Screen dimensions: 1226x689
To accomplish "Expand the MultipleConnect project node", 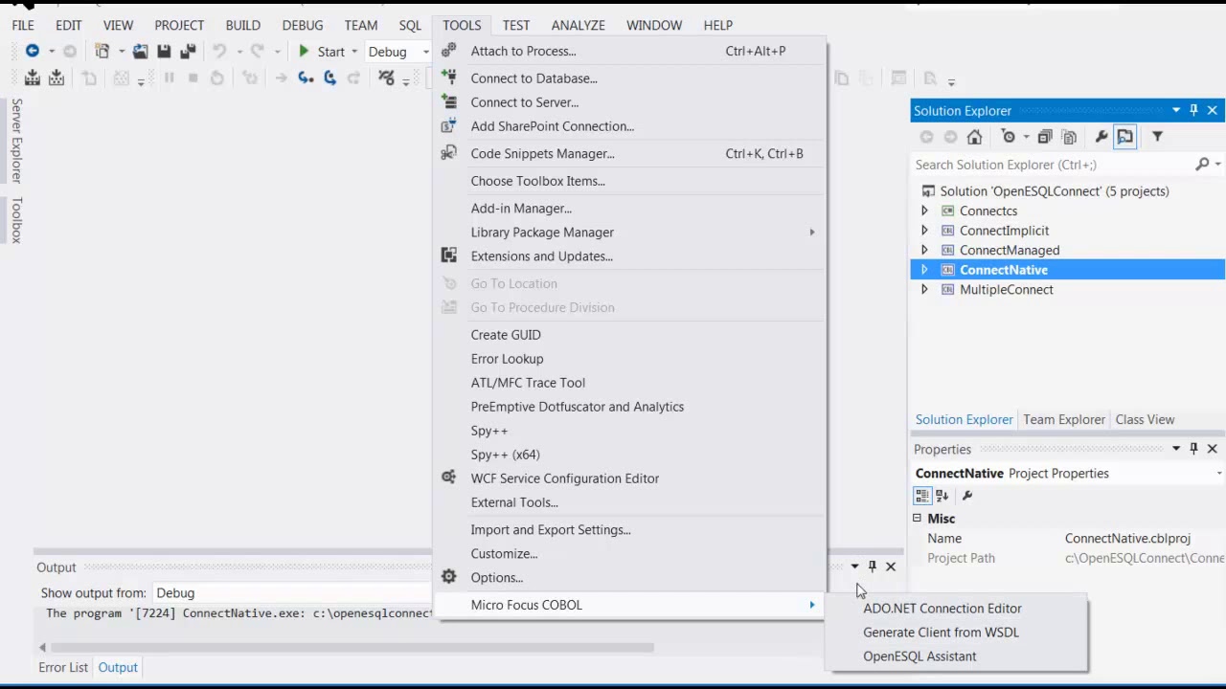I will point(924,290).
